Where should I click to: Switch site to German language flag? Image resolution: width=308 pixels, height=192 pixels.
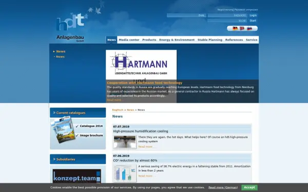click(x=235, y=28)
